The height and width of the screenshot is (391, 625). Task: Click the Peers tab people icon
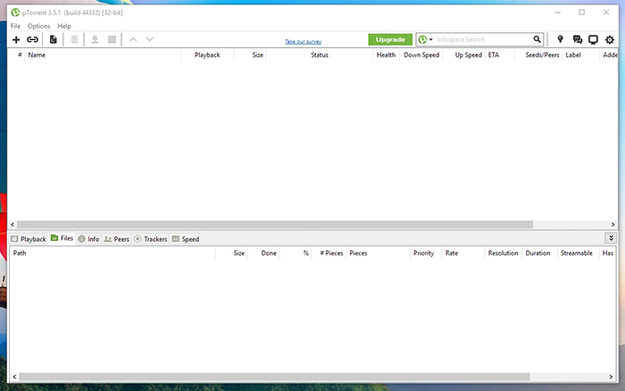click(x=108, y=238)
